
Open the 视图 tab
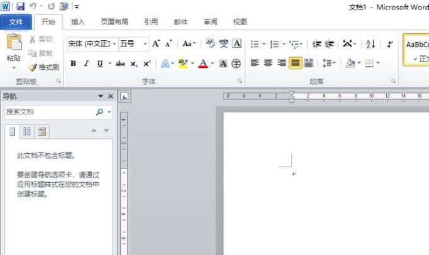(240, 22)
